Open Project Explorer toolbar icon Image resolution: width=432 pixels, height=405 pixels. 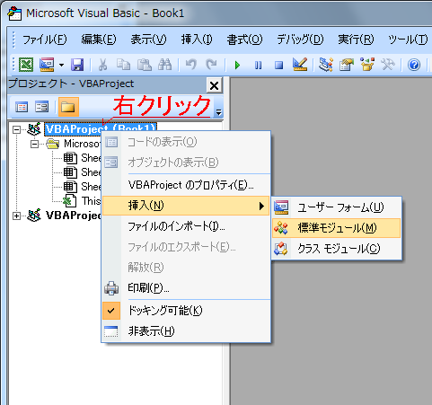click(326, 65)
